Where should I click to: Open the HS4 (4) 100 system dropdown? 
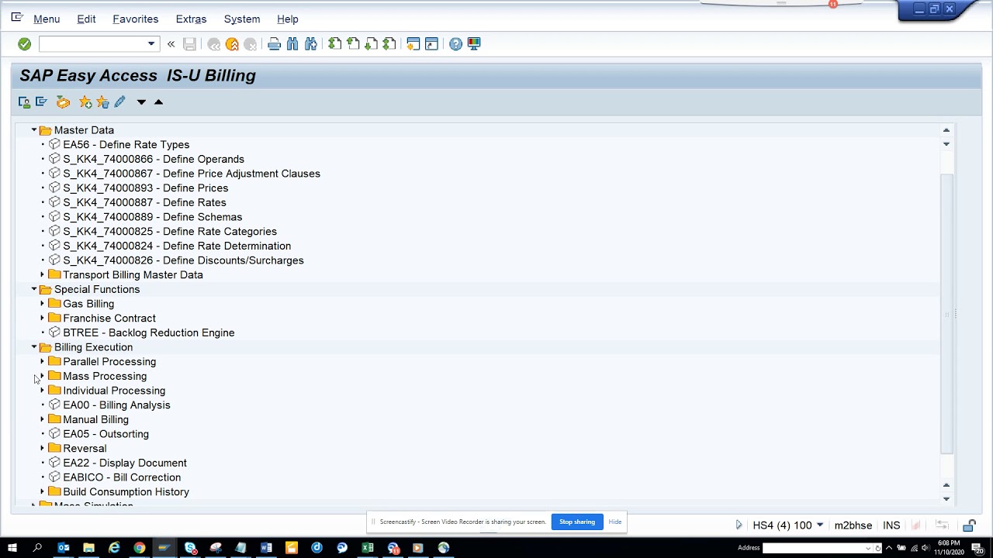pos(820,525)
